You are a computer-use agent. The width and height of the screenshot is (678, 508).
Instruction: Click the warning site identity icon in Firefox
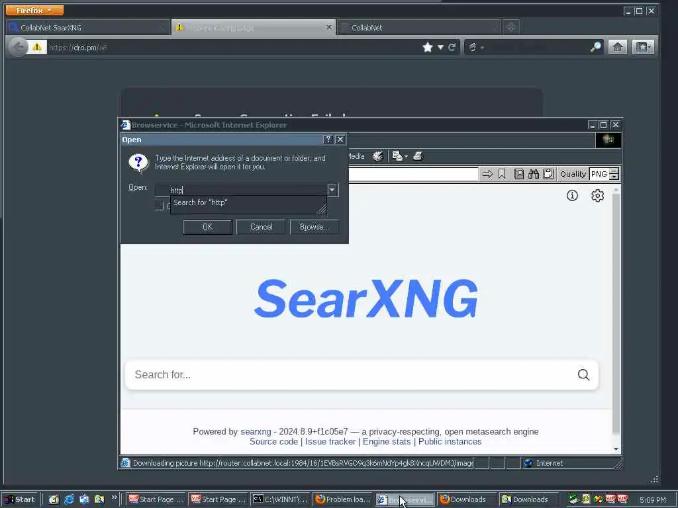(x=37, y=47)
